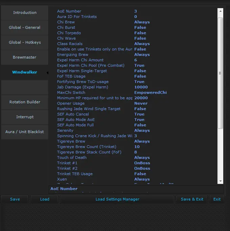Screen dimensions: 230x231
Task: Open Aura / Unit Blacklist tab
Action: point(25,132)
